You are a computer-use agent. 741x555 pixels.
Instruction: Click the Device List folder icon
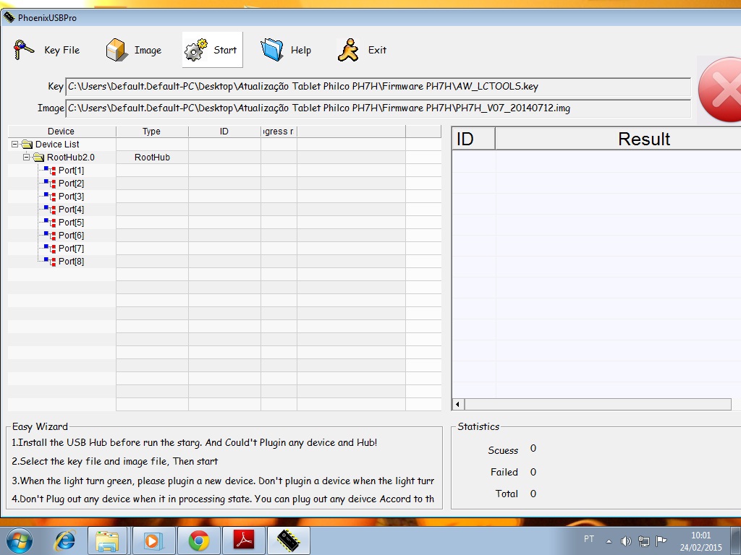pos(27,144)
